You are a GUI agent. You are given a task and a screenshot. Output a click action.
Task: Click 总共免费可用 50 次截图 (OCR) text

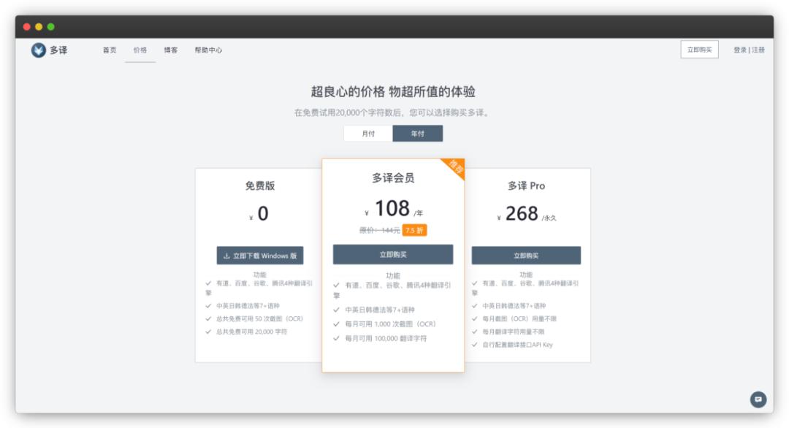tap(259, 318)
